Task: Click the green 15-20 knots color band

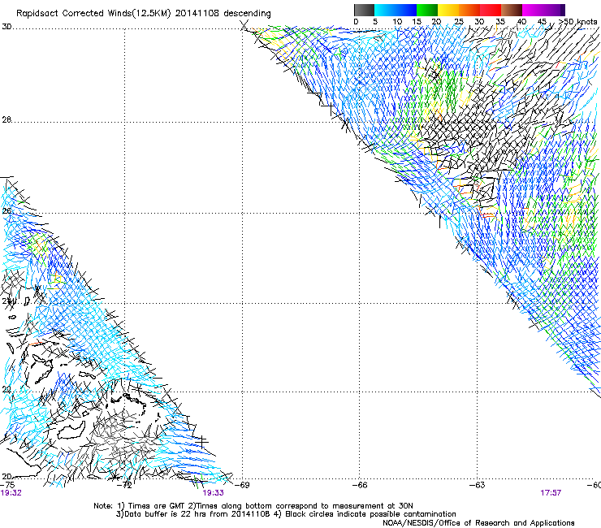Action: coord(427,10)
